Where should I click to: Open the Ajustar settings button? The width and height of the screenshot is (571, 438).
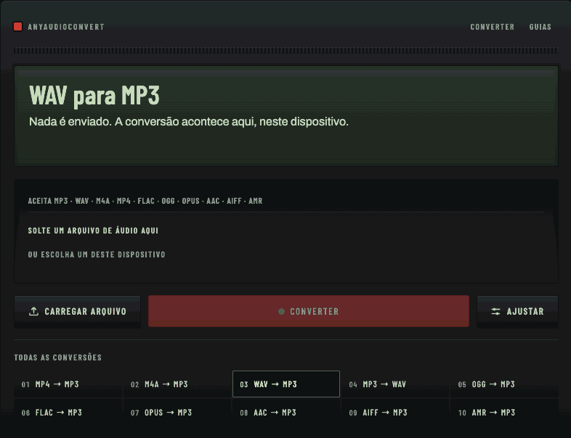[517, 312]
